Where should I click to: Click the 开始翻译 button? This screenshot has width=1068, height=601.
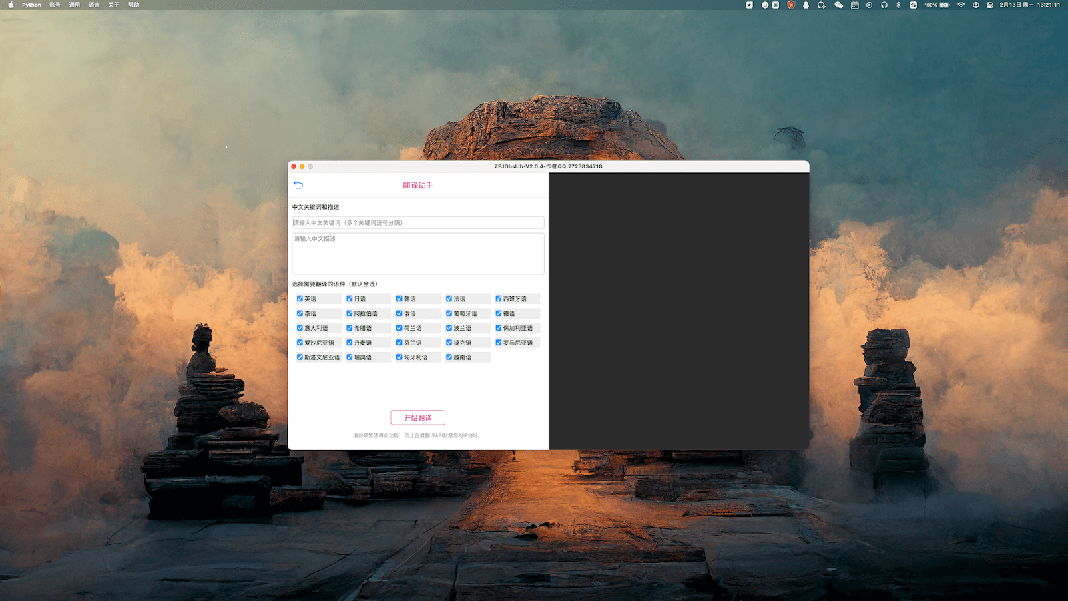[418, 417]
